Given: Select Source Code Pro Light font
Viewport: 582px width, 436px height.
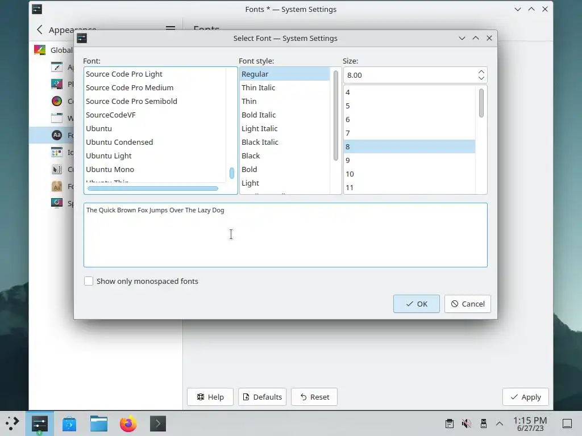Looking at the screenshot, I should pos(155,74).
